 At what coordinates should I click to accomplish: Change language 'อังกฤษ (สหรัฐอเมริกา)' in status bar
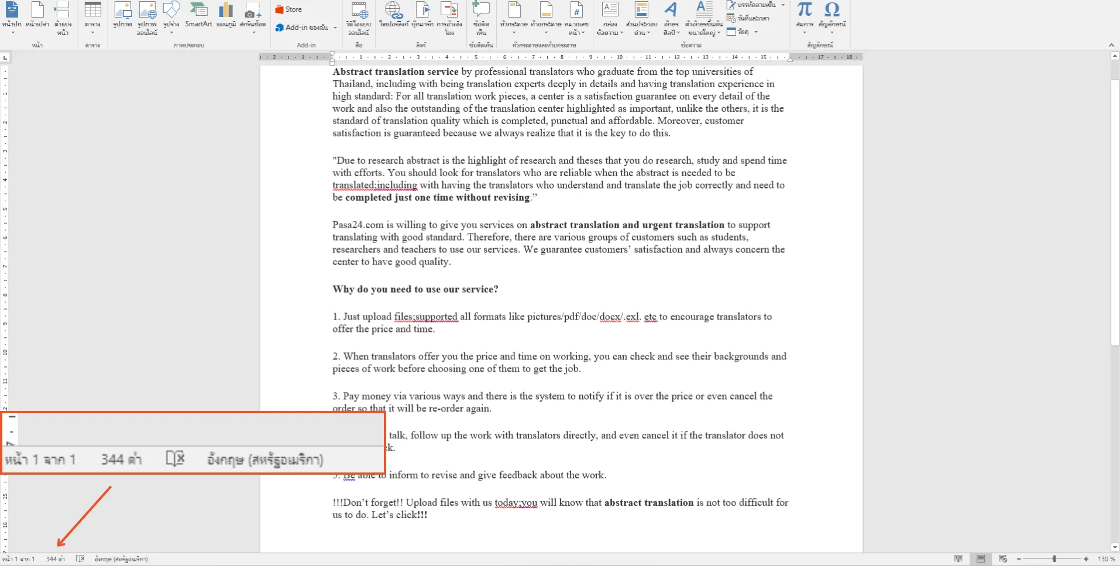tap(121, 559)
